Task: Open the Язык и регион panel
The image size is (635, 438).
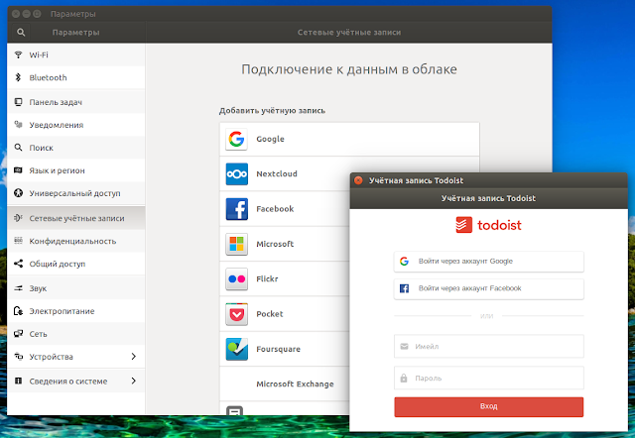Action: (76, 170)
